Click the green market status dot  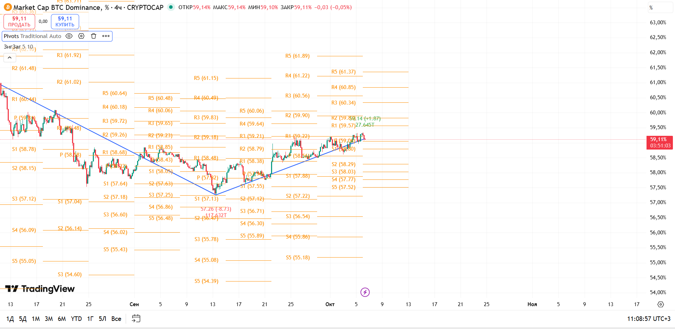point(171,7)
